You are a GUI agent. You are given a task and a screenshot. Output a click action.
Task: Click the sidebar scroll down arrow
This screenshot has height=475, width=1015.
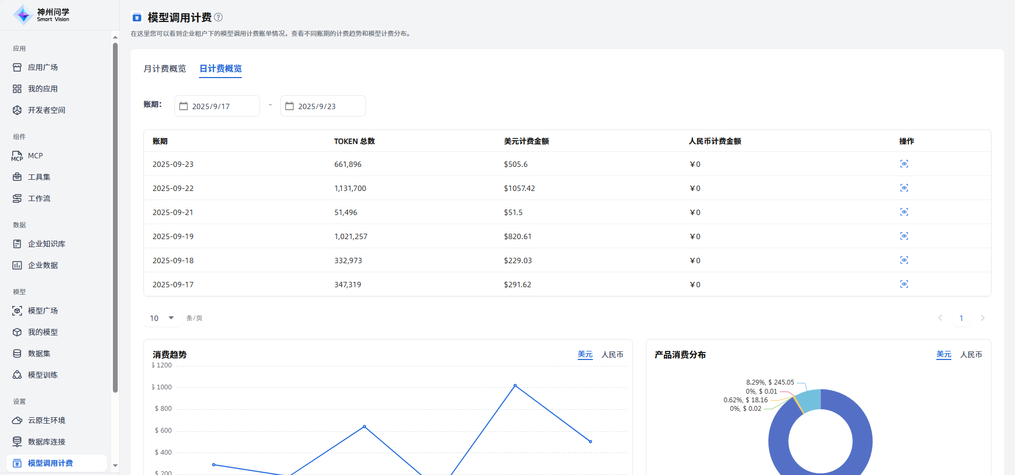(115, 466)
